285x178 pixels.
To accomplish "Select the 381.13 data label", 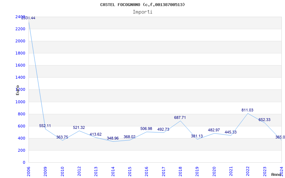I will pyautogui.click(x=197, y=136).
